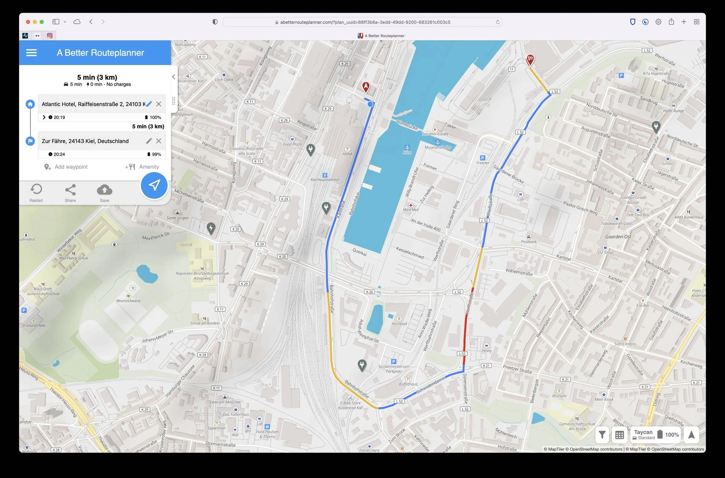Open the map filter settings
This screenshot has height=478, width=725.
point(602,435)
